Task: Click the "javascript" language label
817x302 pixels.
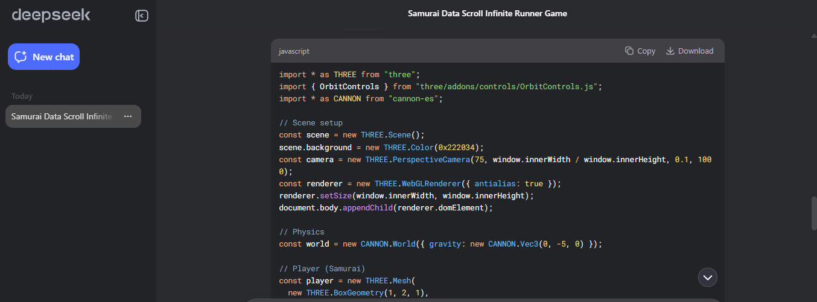Action: pyautogui.click(x=294, y=51)
